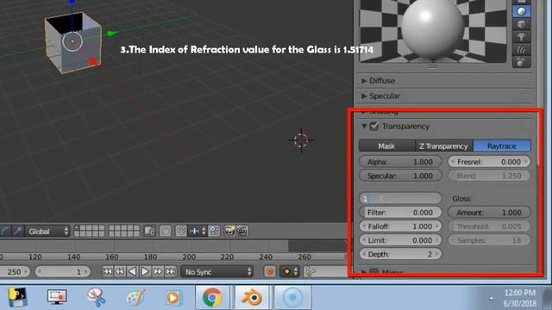
Task: Open the No Sync dropdown
Action: coord(216,272)
